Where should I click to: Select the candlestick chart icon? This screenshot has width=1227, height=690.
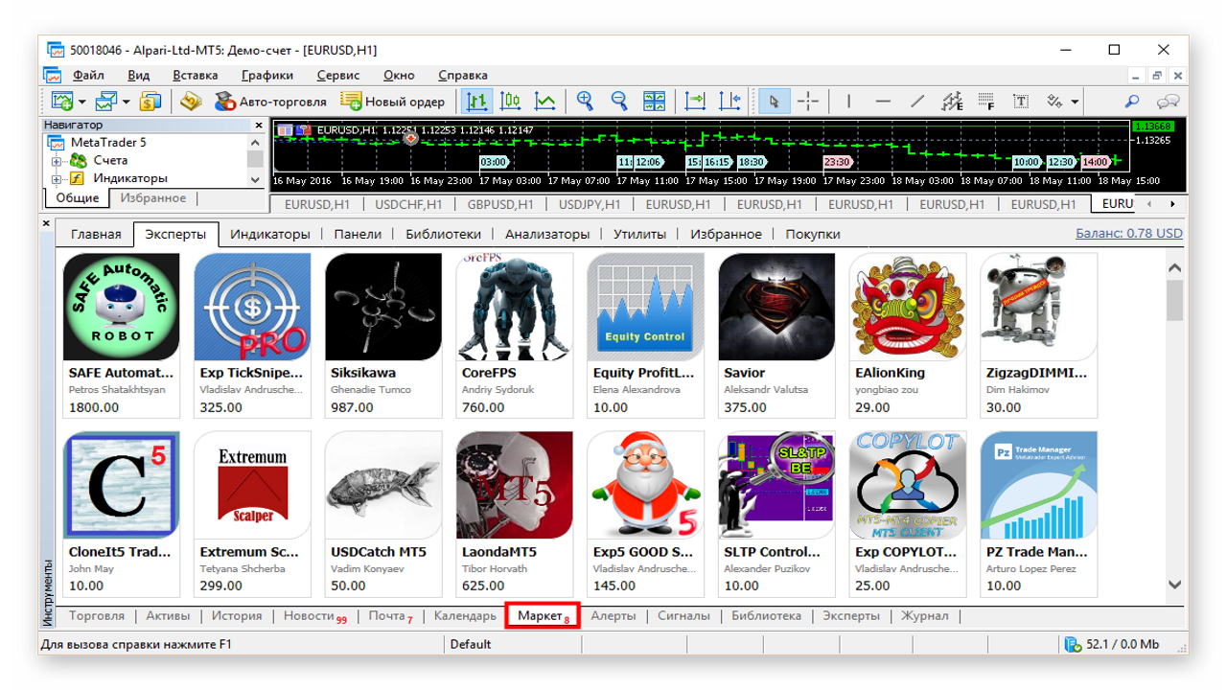[510, 101]
